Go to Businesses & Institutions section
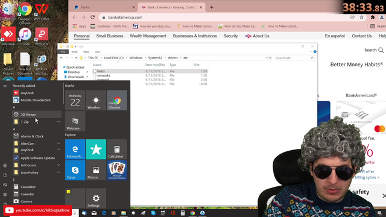386x217 pixels. (195, 36)
